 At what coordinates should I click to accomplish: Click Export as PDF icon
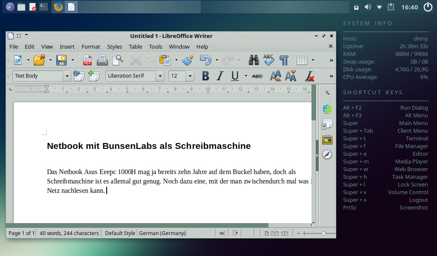tap(87, 60)
